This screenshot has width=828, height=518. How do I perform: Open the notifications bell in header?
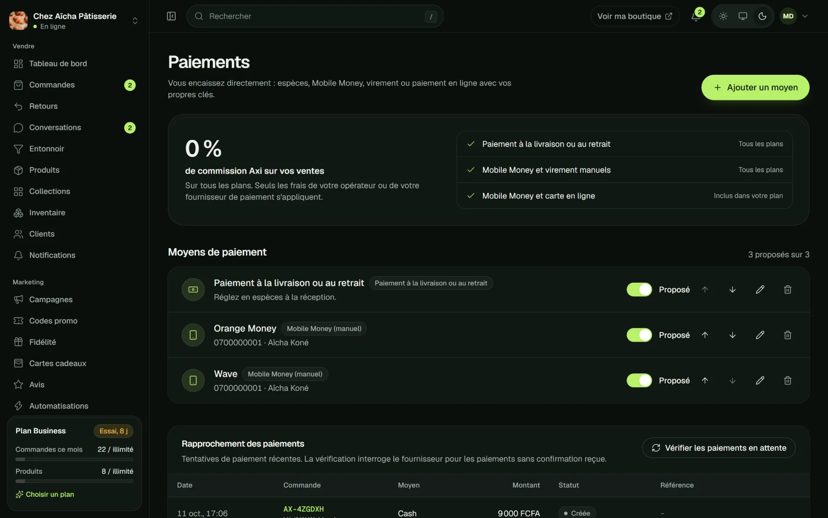coord(696,16)
